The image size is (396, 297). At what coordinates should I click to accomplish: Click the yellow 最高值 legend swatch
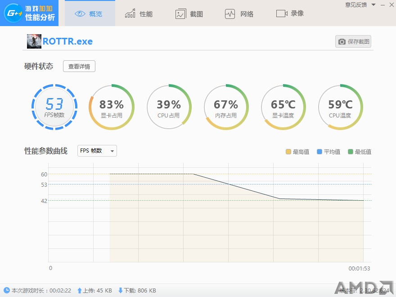(288, 152)
